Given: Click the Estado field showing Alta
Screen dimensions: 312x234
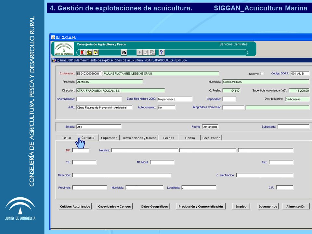Looking at the screenshot, I should [99, 127].
